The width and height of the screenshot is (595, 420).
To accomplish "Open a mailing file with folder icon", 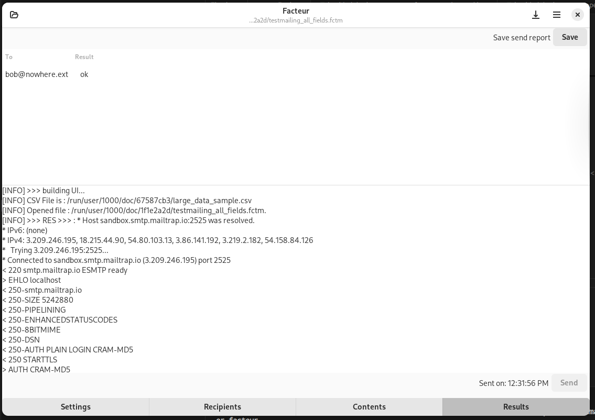I will coord(14,15).
